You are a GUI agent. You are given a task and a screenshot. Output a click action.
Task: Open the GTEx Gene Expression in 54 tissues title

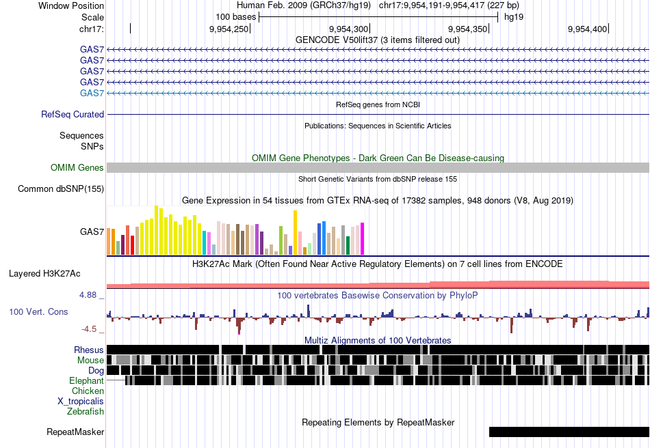(378, 201)
